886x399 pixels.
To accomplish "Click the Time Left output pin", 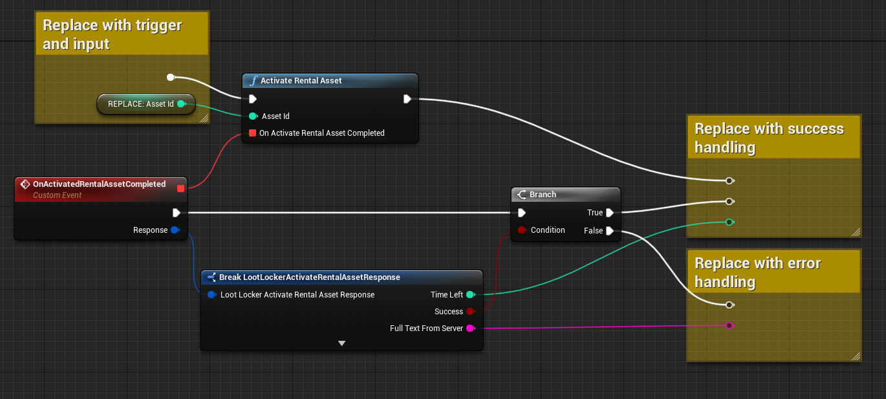I will pyautogui.click(x=470, y=295).
